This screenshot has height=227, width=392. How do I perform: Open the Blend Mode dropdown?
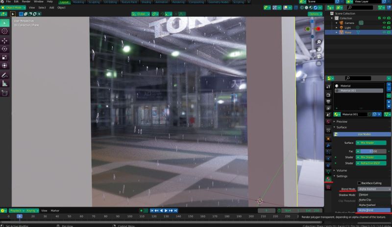(374, 189)
